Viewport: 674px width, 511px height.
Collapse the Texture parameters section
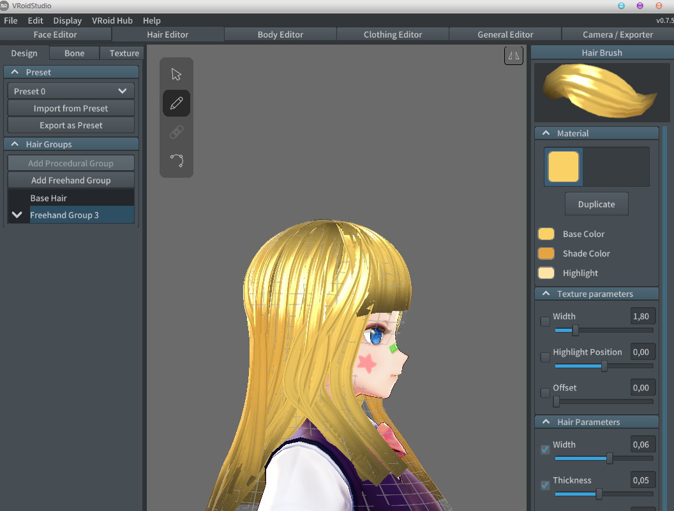[x=546, y=294]
